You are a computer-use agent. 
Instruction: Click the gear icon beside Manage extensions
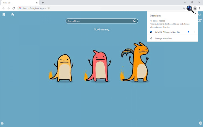(151, 38)
